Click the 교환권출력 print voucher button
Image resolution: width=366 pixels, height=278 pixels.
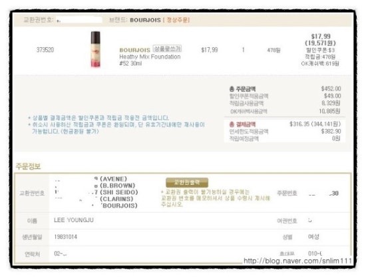(187, 182)
